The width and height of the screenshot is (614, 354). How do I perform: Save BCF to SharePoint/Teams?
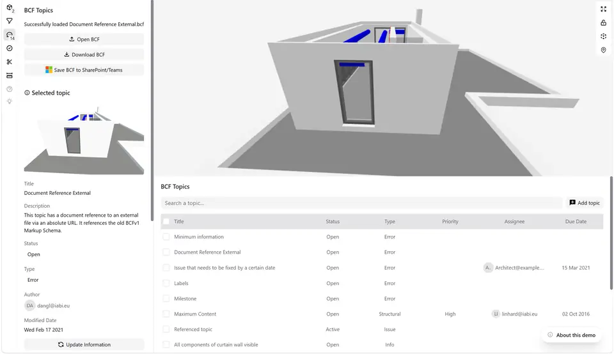tap(84, 70)
